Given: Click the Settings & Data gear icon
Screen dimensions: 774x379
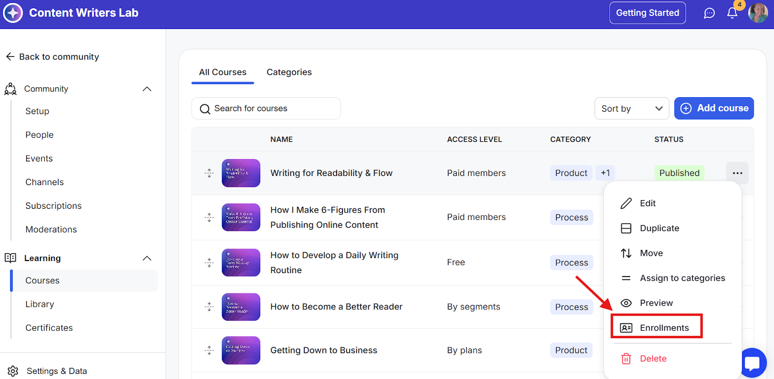Looking at the screenshot, I should pyautogui.click(x=13, y=371).
